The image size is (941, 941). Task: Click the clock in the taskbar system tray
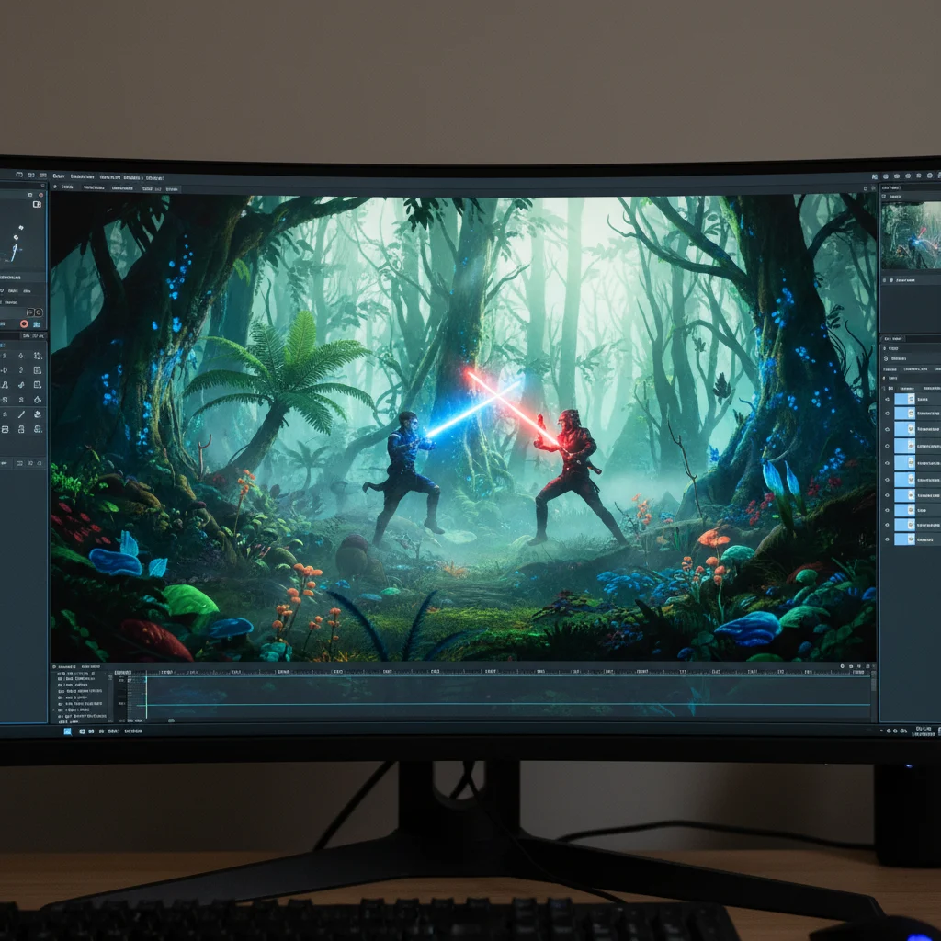point(924,731)
